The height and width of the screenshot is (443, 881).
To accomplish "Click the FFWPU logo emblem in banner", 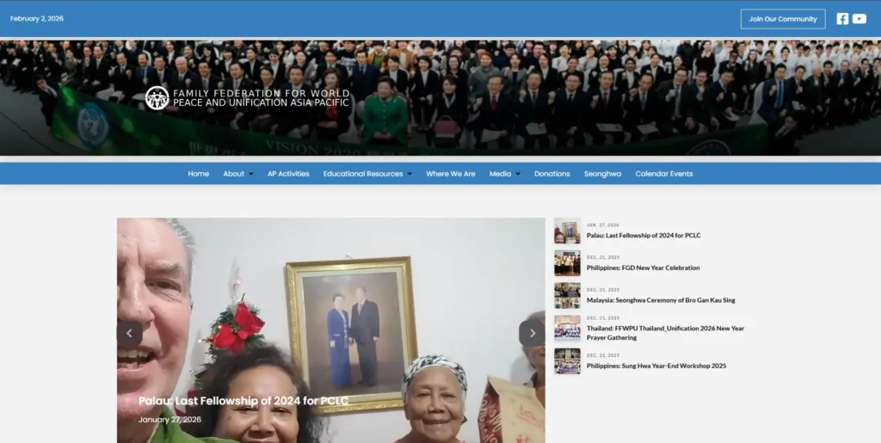I will (x=157, y=98).
